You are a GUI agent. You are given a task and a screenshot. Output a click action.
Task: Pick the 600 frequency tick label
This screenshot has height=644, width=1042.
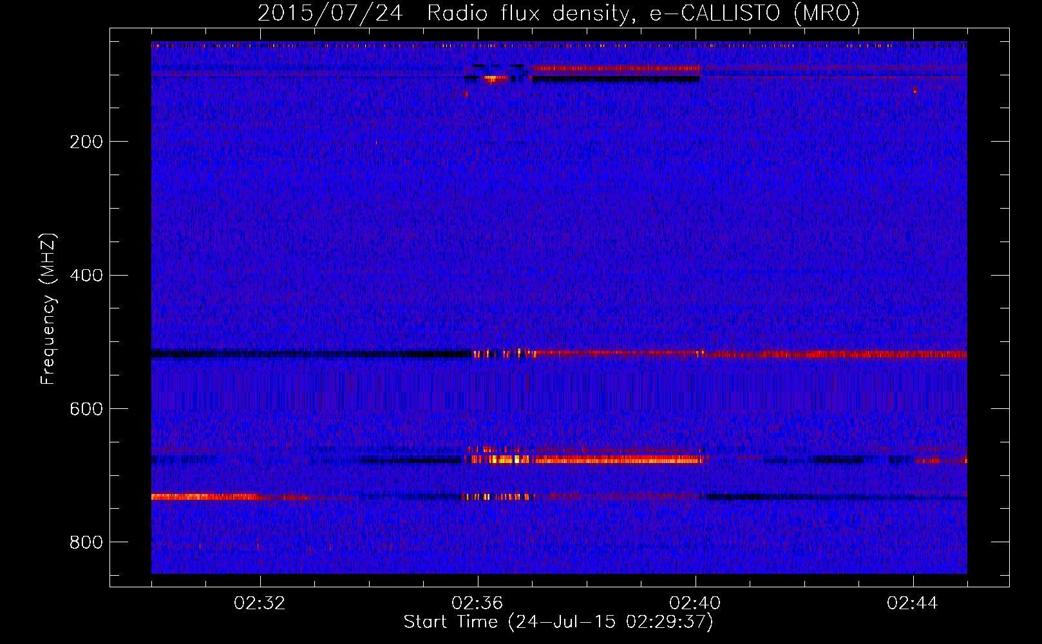pos(86,409)
